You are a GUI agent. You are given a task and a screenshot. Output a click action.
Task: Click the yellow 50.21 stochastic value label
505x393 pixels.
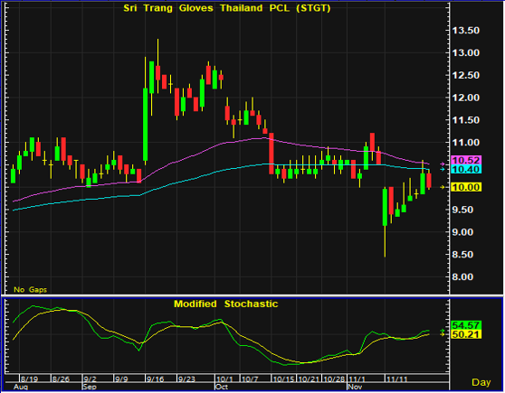tap(466, 334)
